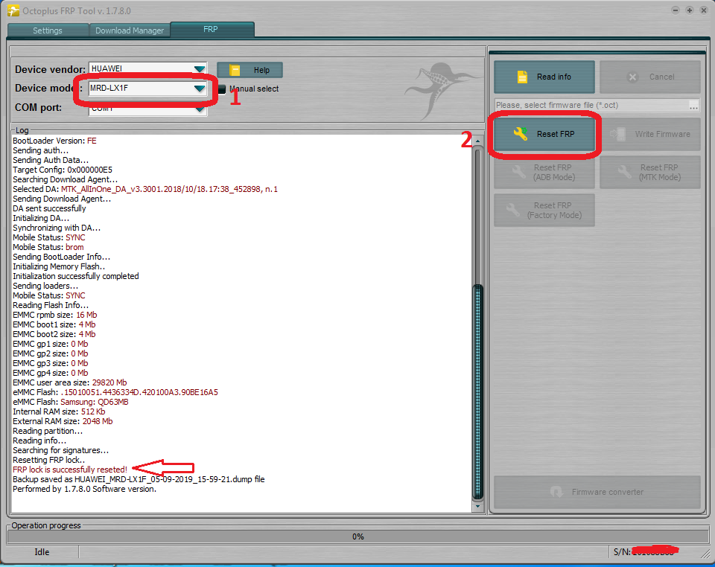The image size is (715, 567).
Task: Click 'Mobile Status: brom' log line
Action: tap(48, 247)
